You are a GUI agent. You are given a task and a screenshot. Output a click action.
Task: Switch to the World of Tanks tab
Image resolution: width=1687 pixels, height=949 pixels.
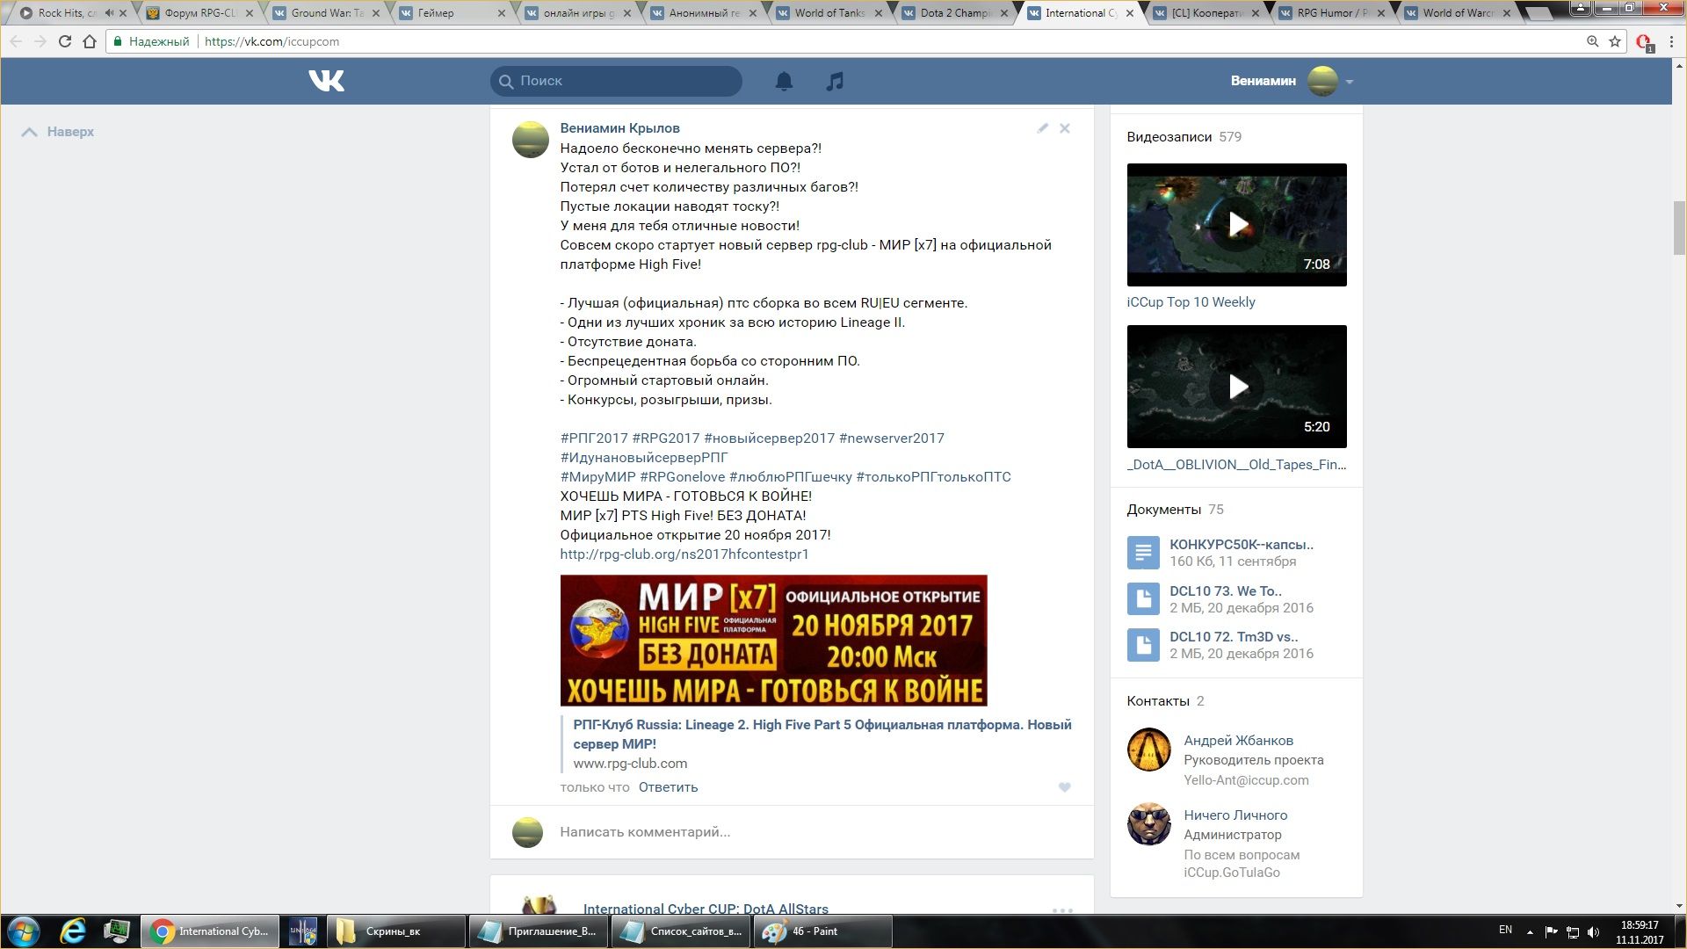tap(829, 13)
